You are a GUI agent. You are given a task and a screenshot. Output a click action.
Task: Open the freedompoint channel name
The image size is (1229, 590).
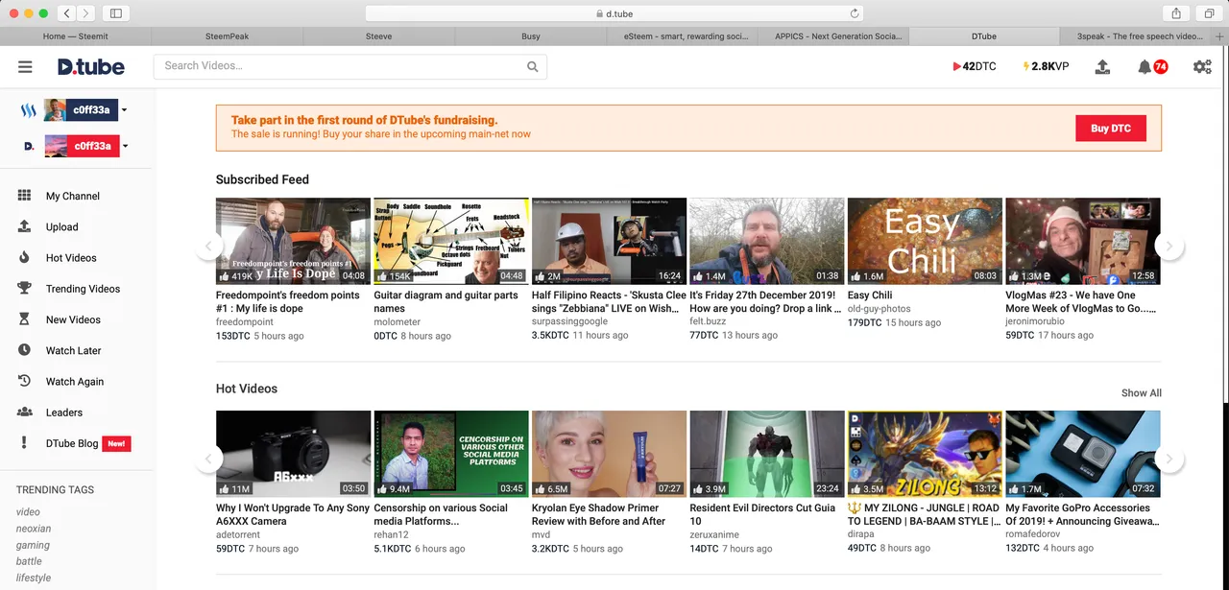tap(245, 322)
